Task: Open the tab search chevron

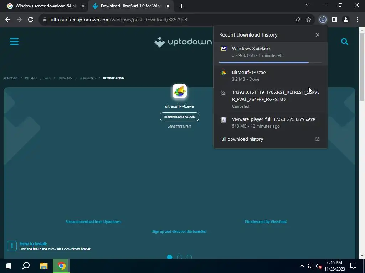Action: (x=308, y=5)
